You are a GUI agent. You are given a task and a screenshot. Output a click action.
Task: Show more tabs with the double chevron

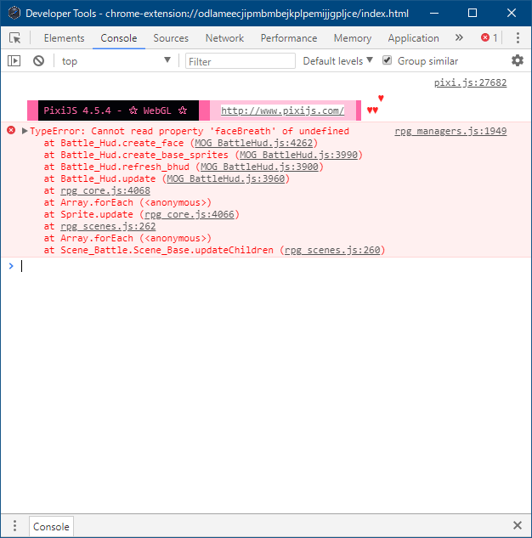point(459,37)
